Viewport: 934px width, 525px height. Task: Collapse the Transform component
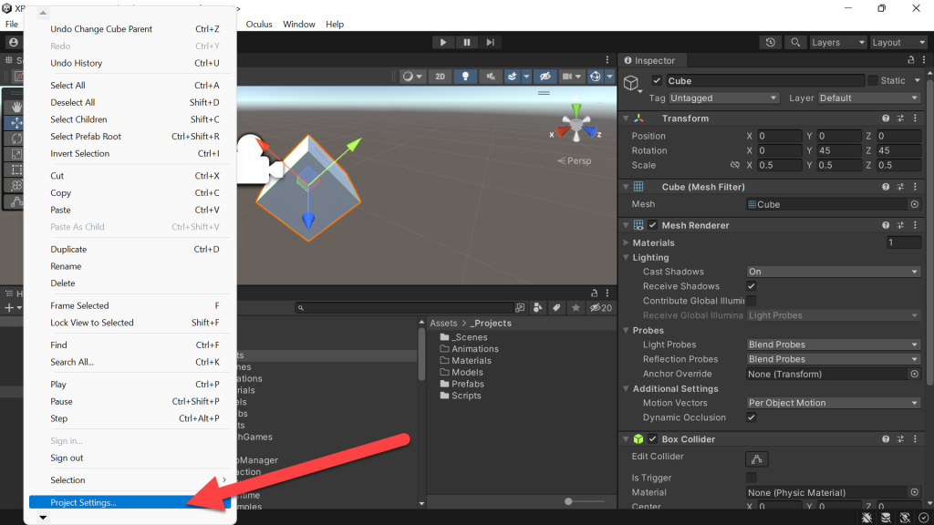pos(626,118)
